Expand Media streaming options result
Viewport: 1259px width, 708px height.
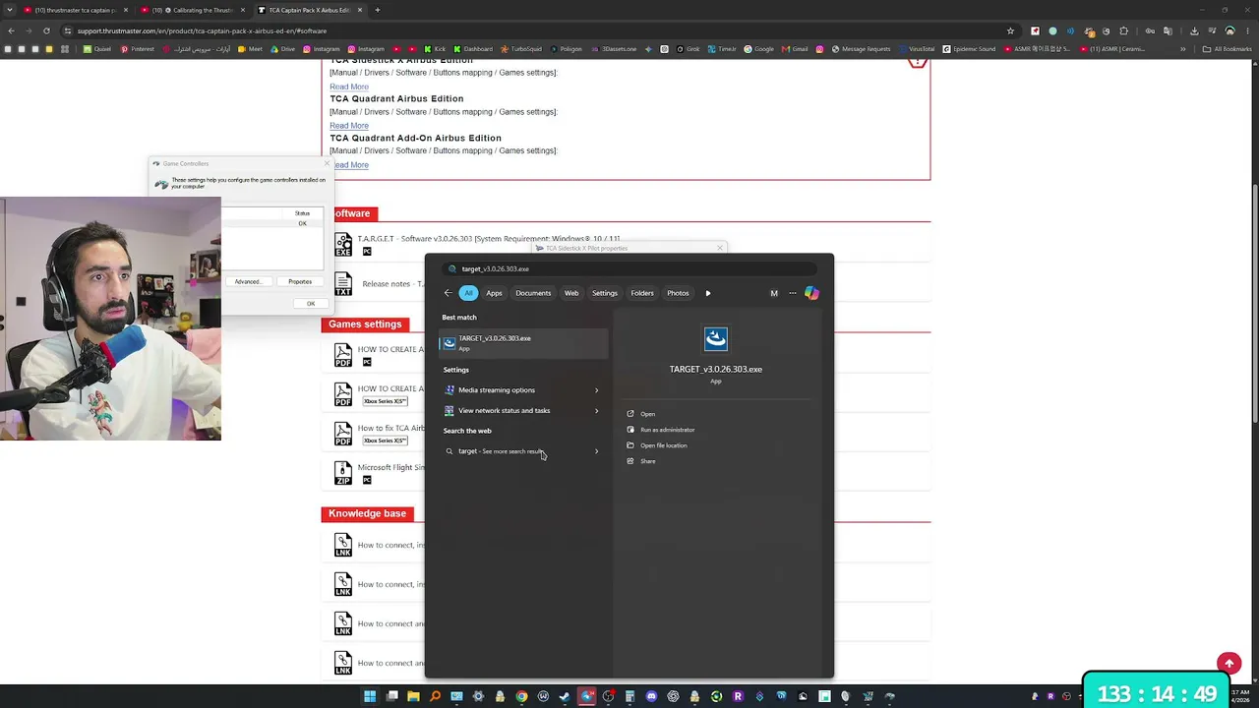596,390
